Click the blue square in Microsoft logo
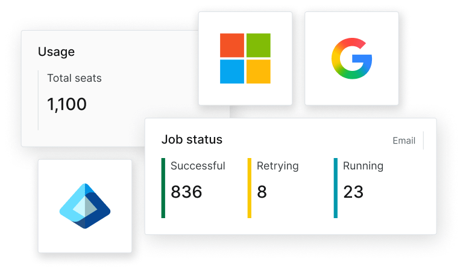463x268 pixels. coord(232,72)
